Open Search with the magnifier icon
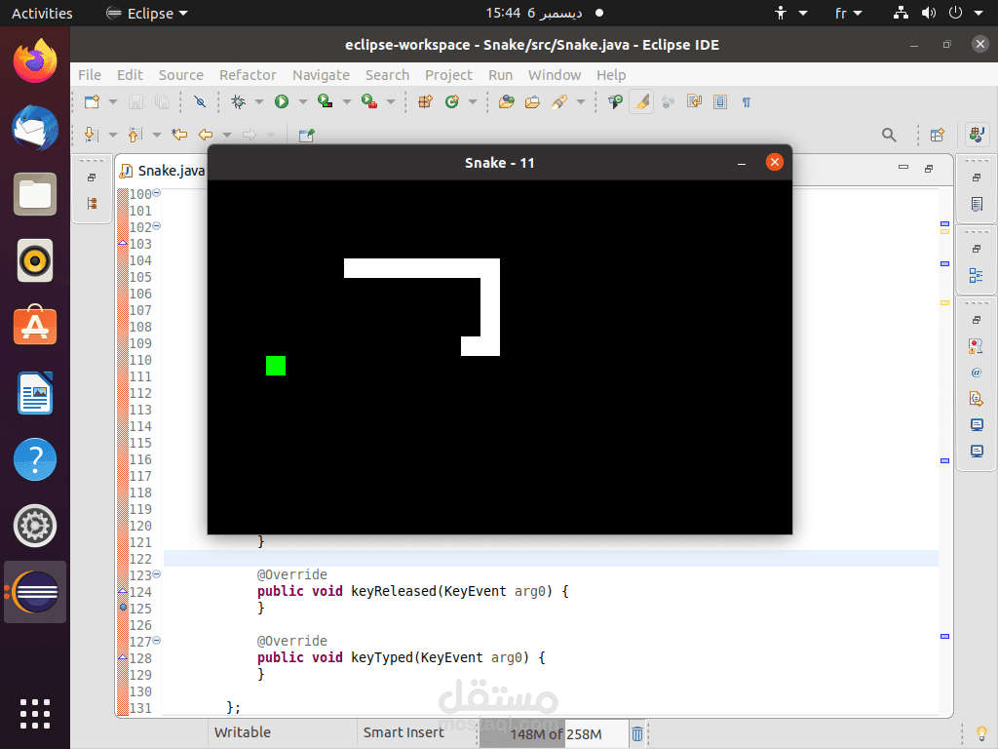 [889, 135]
